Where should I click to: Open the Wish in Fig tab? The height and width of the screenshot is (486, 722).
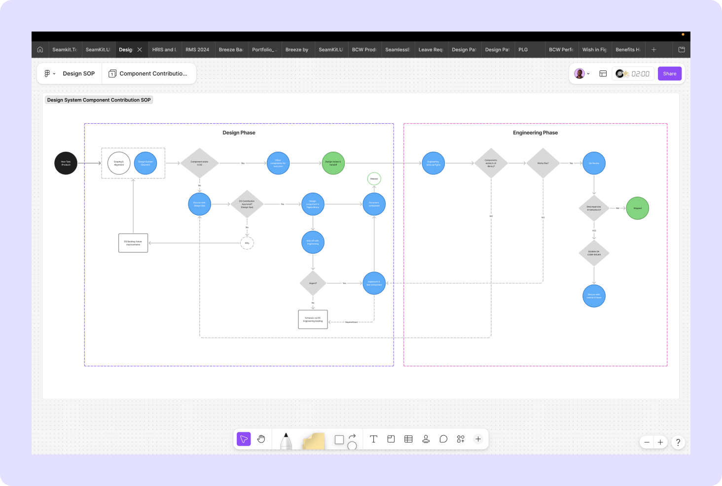[x=594, y=49]
